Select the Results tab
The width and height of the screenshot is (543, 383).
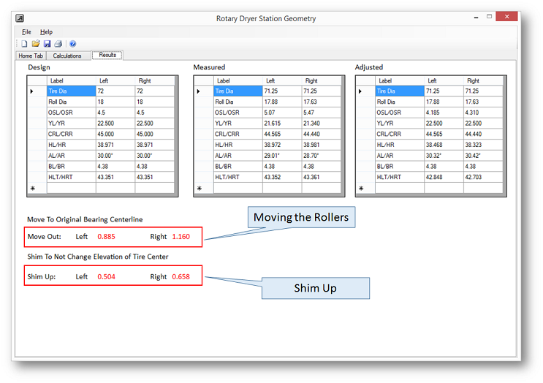point(107,55)
